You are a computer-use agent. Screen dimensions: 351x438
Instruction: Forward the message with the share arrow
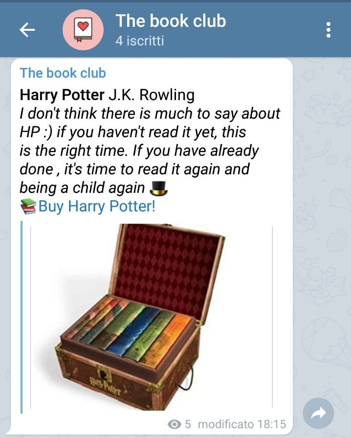tap(318, 414)
